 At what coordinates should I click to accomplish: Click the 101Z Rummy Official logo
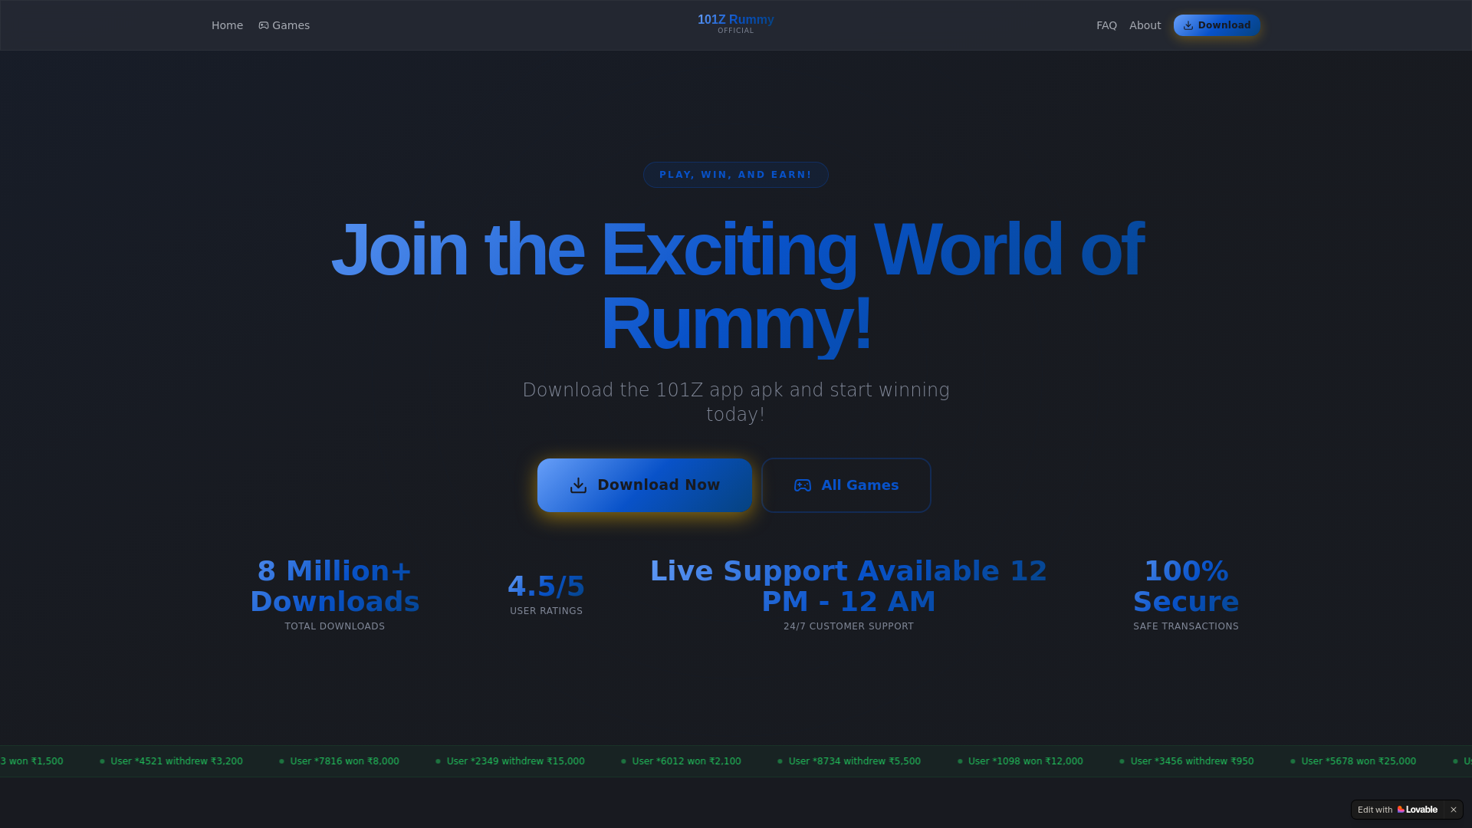736,24
